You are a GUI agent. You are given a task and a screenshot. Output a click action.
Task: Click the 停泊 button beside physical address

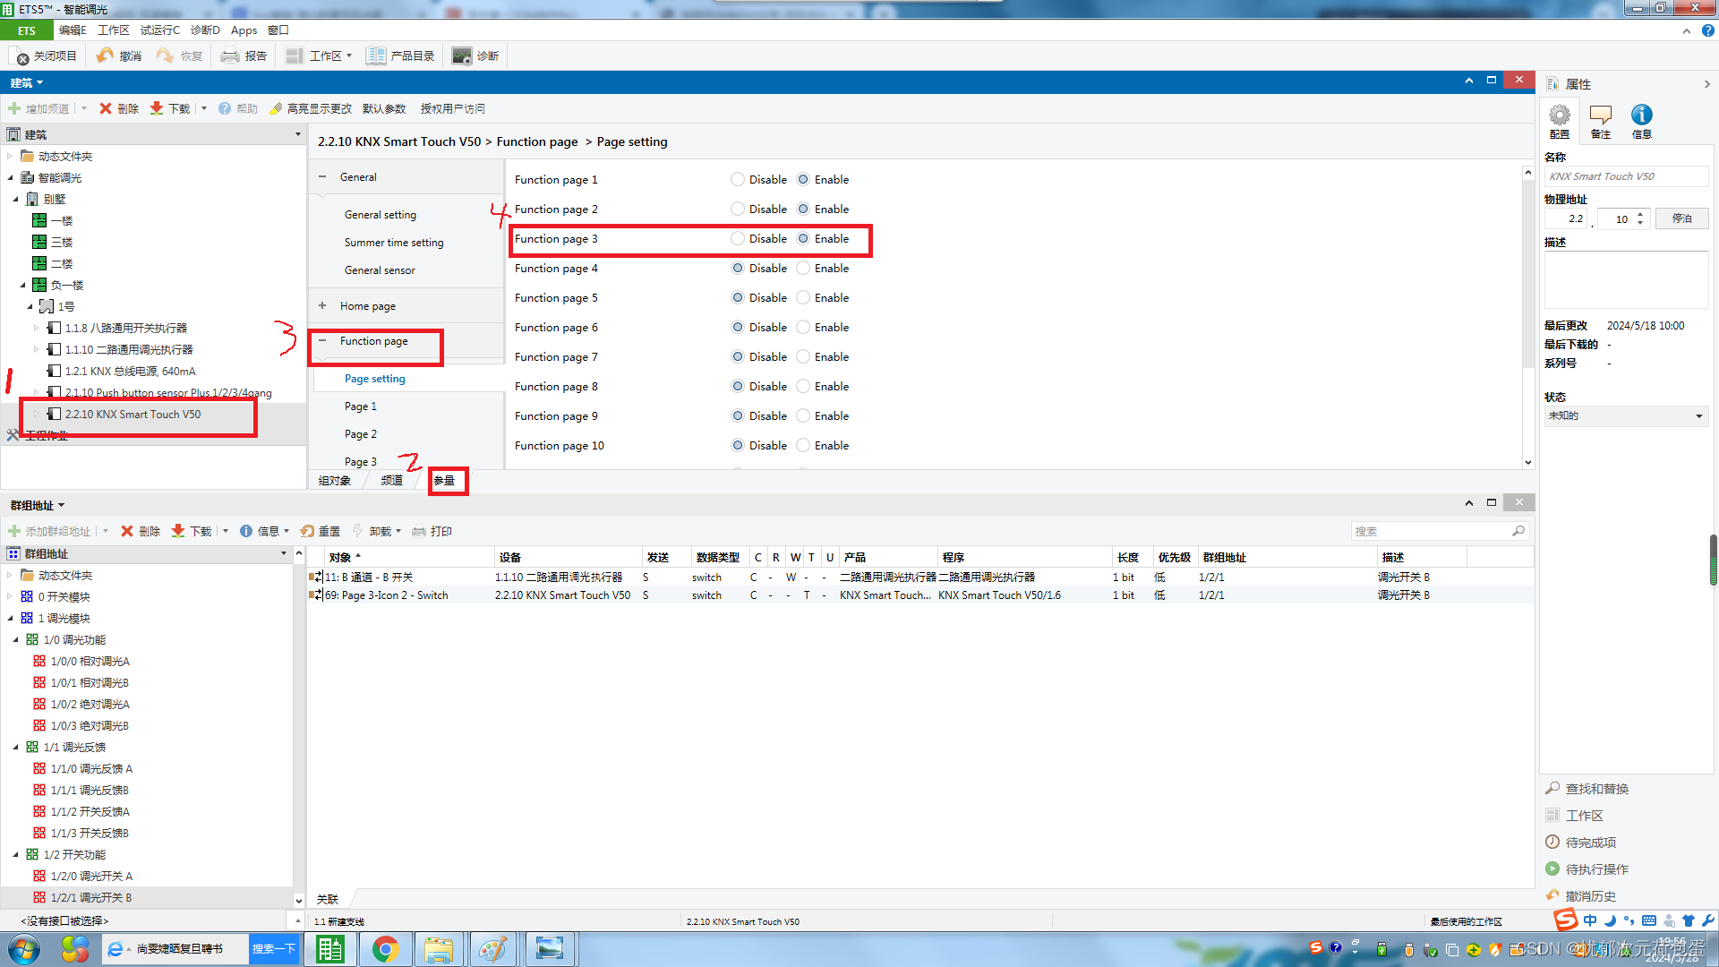click(1681, 218)
